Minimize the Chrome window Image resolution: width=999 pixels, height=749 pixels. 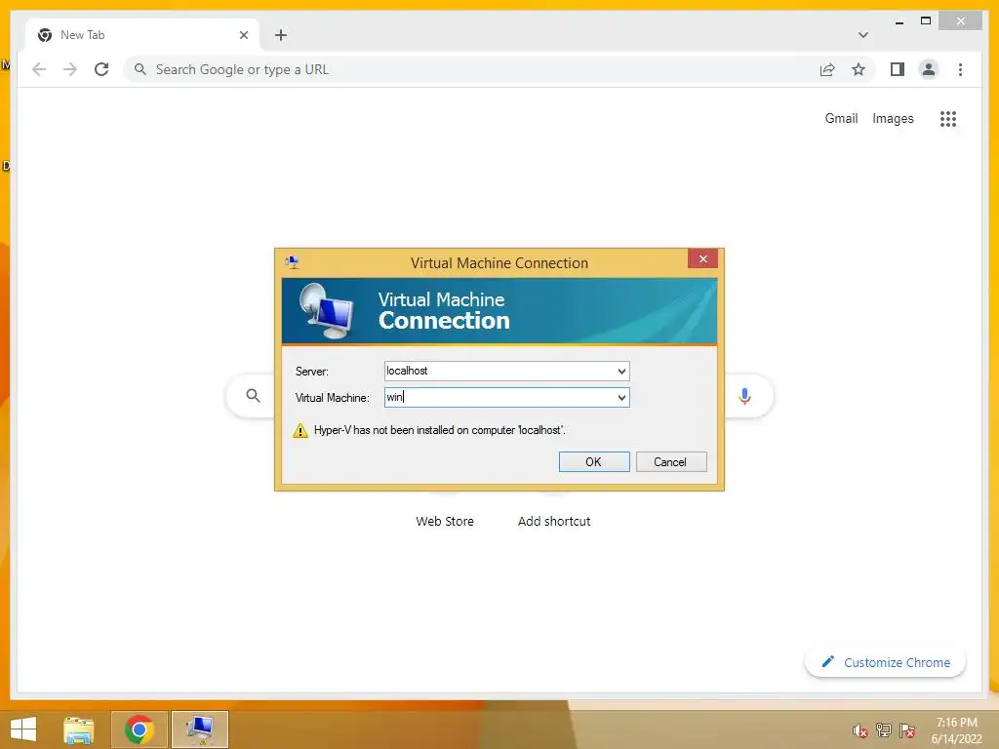(899, 21)
